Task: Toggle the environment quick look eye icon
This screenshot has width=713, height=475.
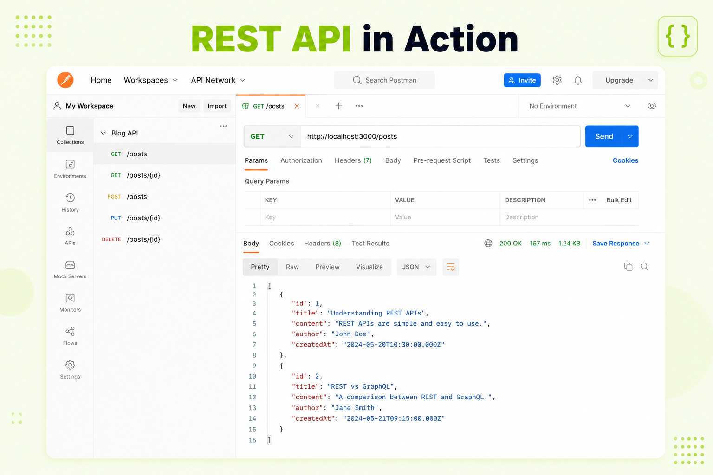Action: coord(652,106)
